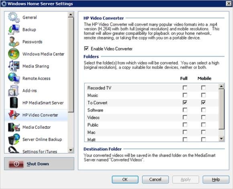Viewport: 233px width, 189px height.
Task: Click the folder list scroll up arrow
Action: 221,86
